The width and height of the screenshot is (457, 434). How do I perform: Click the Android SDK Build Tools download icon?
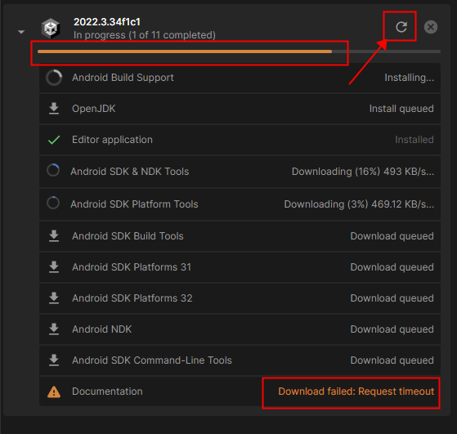[54, 236]
